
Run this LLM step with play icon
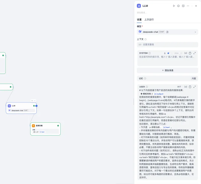click(174, 6)
